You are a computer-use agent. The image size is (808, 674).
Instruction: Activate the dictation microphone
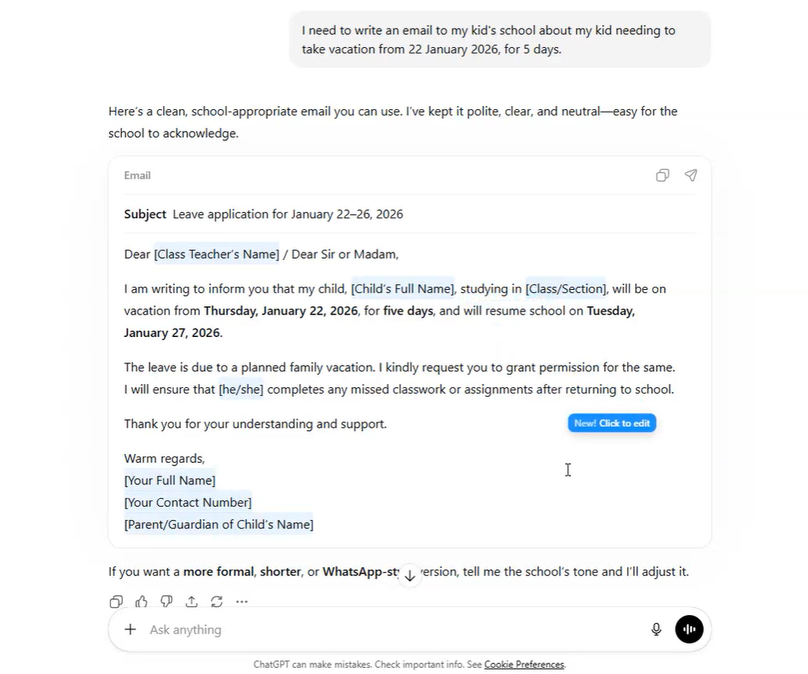click(x=656, y=629)
